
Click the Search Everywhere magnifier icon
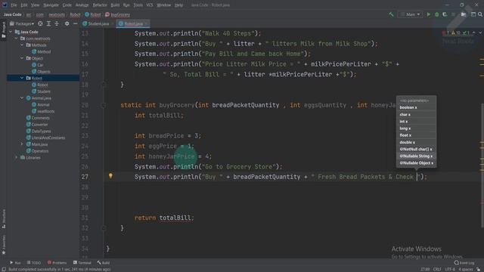point(480,14)
